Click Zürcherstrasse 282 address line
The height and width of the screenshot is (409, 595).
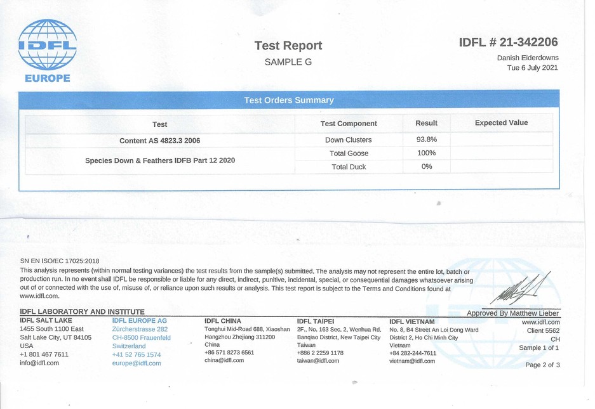[140, 329]
